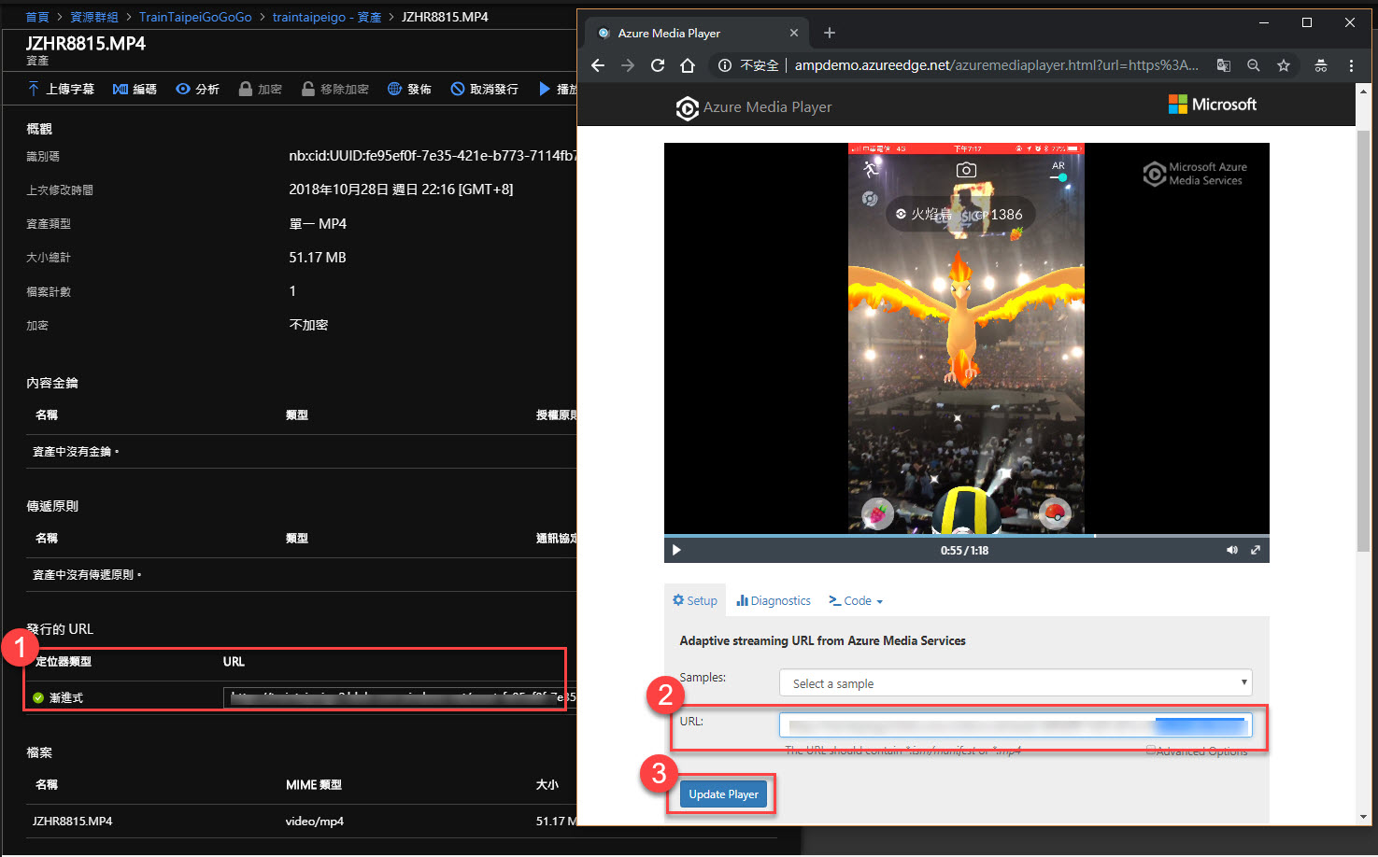
Task: Open the Code dropdown tab
Action: 856,600
